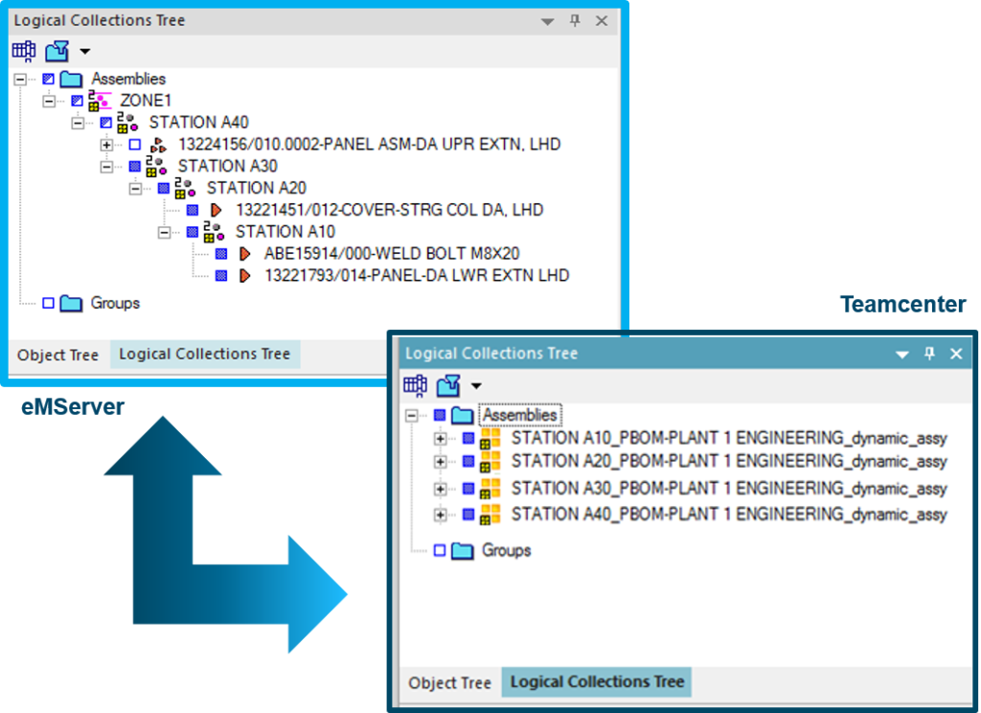Expand STATION A20_PBOM-PLANT 1 ENGINEERING node
981x713 pixels.
click(x=441, y=462)
